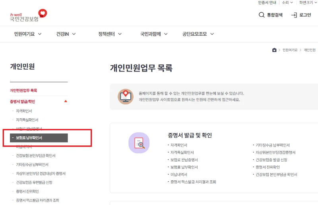Click the 개인민원업무 목록 page title
The height and width of the screenshot is (205, 318).
click(141, 68)
